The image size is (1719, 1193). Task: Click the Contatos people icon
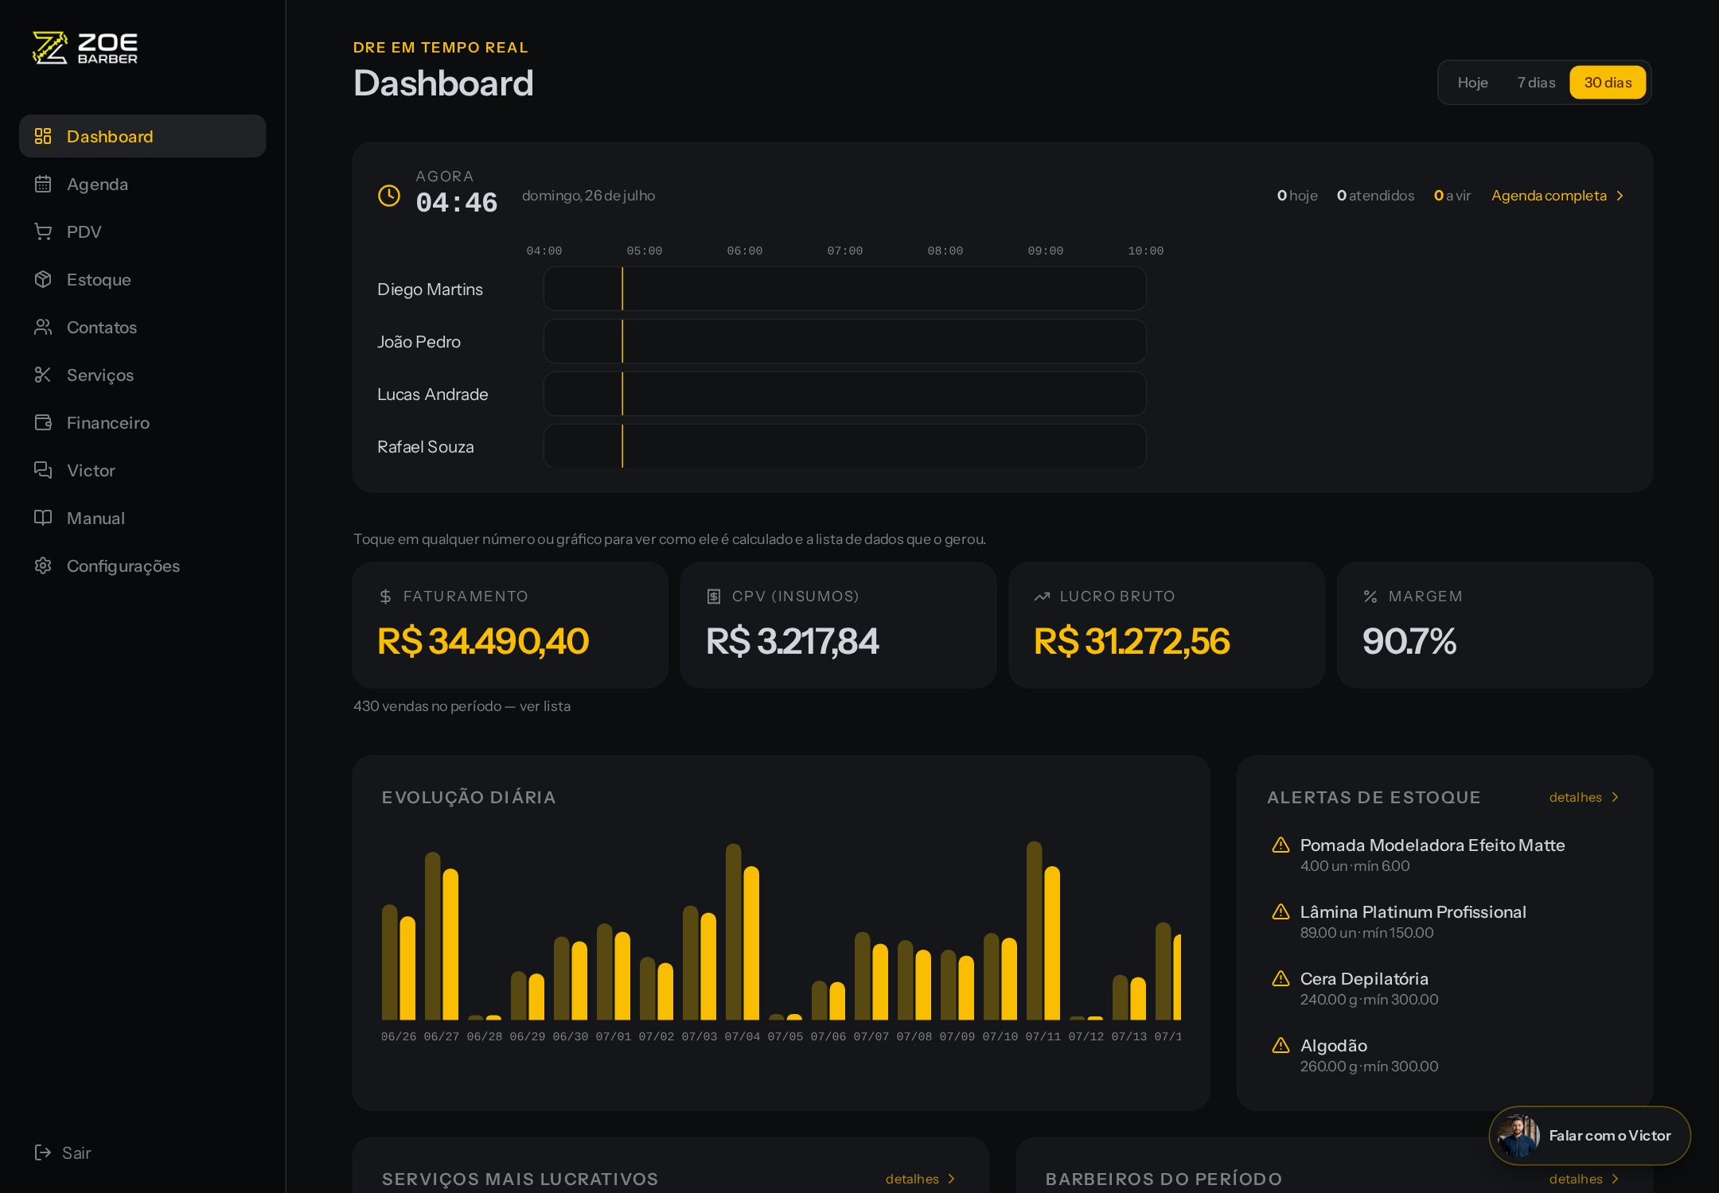click(43, 328)
